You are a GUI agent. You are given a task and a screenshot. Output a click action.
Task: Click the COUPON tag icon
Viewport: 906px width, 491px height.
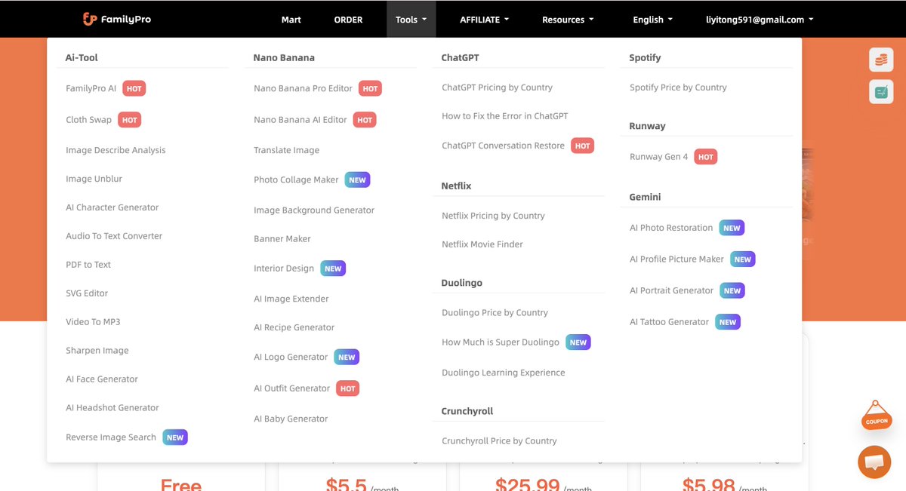click(x=877, y=416)
